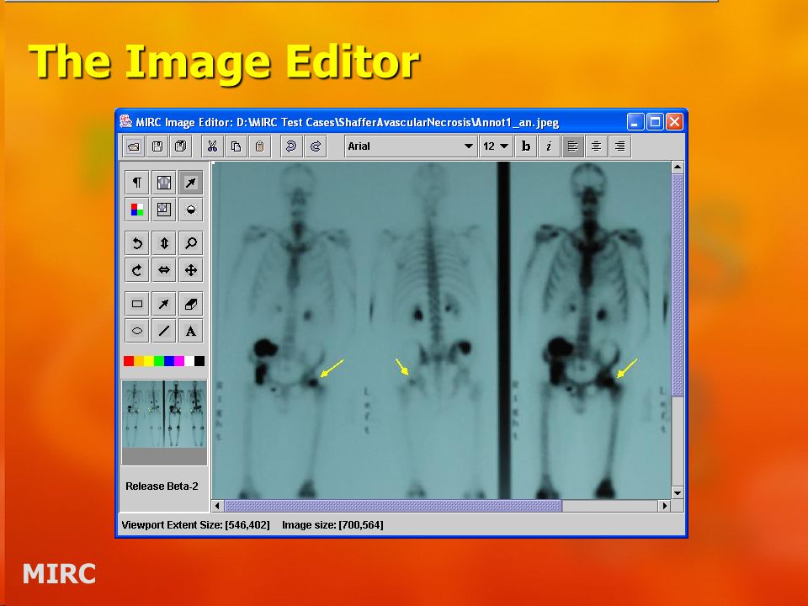Screen dimensions: 808x606
Task: Minimize the MIRC Image Editor window
Action: click(635, 122)
